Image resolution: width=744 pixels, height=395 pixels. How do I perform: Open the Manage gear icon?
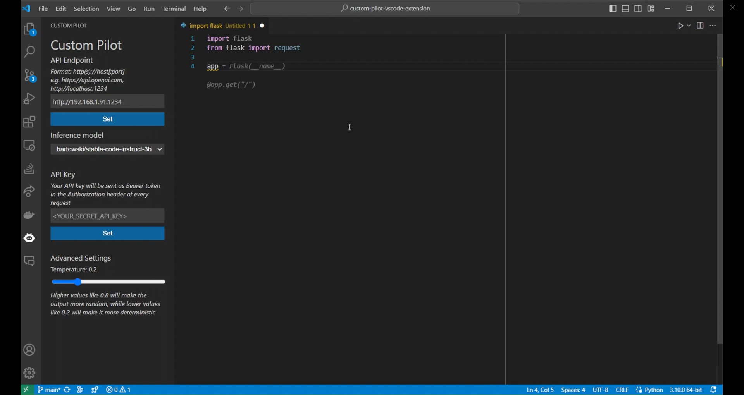click(x=30, y=373)
